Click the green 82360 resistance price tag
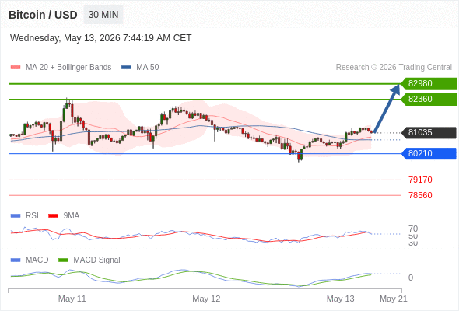 click(429, 100)
